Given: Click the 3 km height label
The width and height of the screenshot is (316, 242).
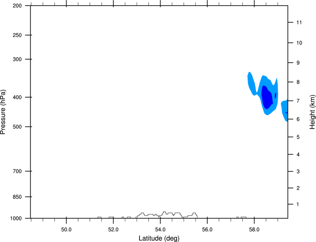Looking at the screenshot, I should (x=298, y=172).
